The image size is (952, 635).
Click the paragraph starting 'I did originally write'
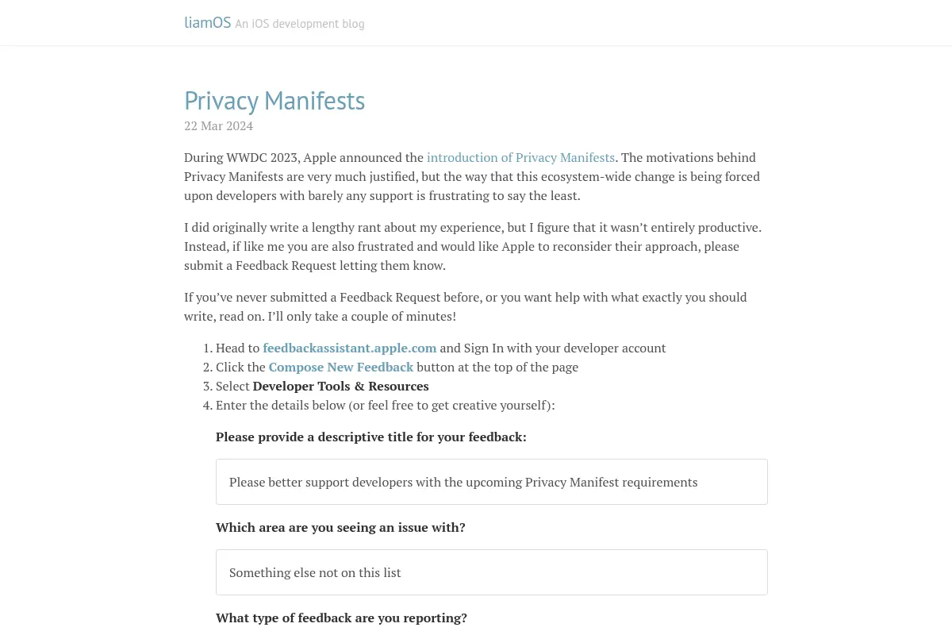[x=473, y=246]
